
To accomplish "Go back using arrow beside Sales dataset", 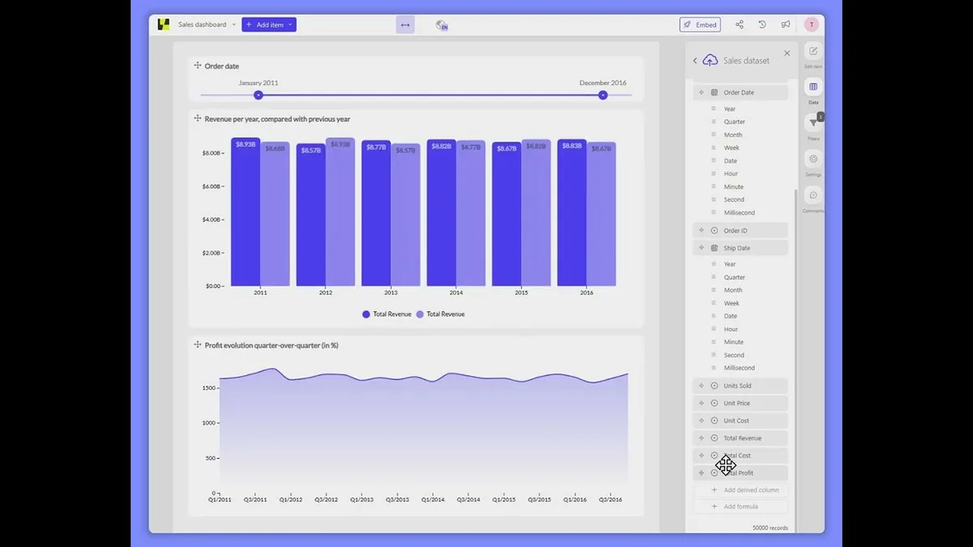I will 695,61.
